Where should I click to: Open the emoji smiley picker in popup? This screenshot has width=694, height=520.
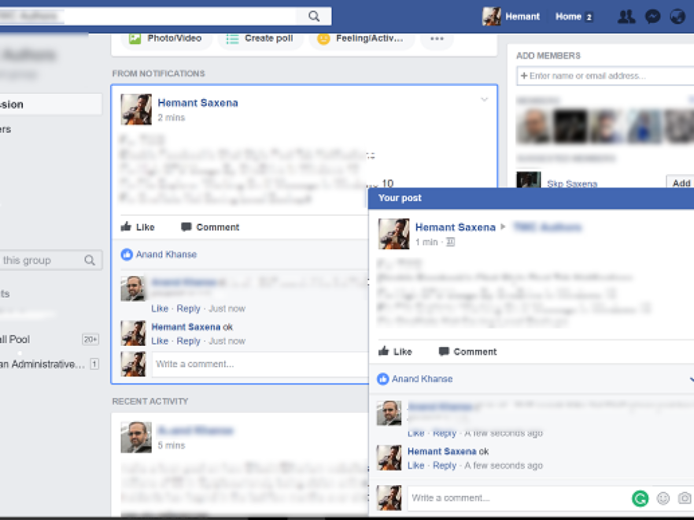click(663, 498)
